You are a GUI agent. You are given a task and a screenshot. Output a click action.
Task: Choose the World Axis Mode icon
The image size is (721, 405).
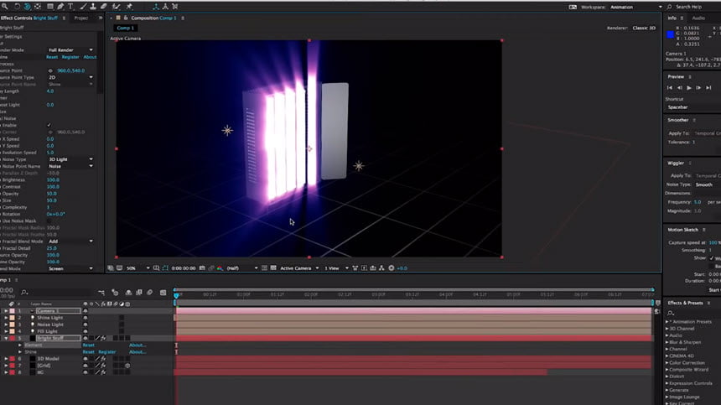pyautogui.click(x=165, y=7)
